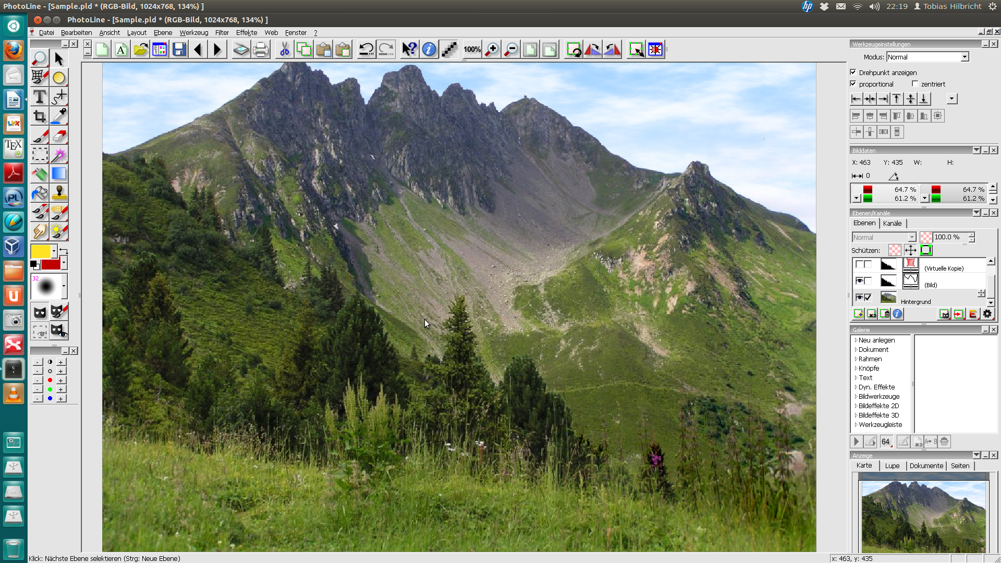Enable the 'zentriert' checkbox
Viewport: 1001px width, 563px height.
[x=915, y=84]
